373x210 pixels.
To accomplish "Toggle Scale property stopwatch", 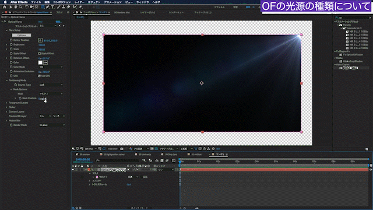I will tap(11, 49).
